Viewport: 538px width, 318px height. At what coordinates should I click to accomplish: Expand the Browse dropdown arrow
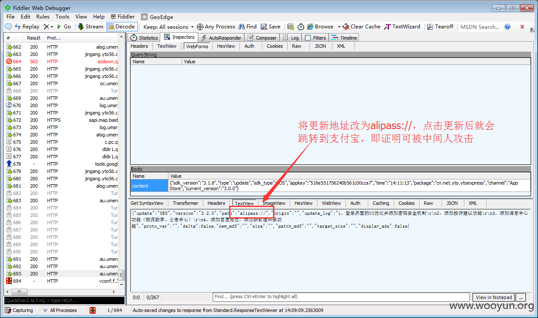pos(339,27)
